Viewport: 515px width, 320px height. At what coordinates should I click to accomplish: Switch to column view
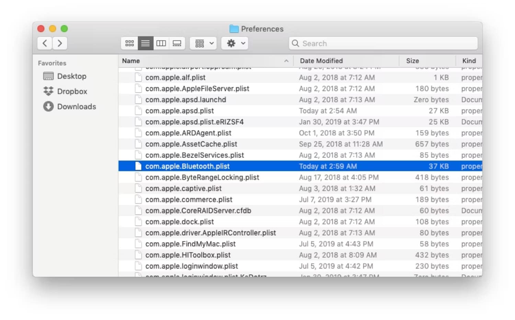[x=161, y=43]
